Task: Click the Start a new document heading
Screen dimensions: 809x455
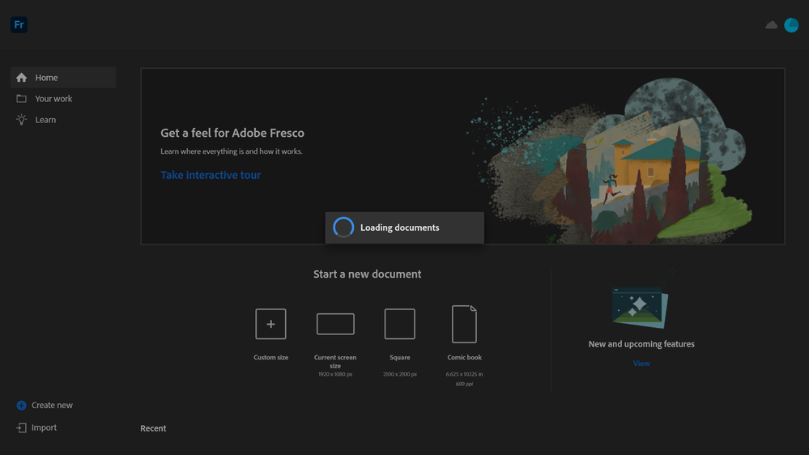Action: (x=368, y=274)
